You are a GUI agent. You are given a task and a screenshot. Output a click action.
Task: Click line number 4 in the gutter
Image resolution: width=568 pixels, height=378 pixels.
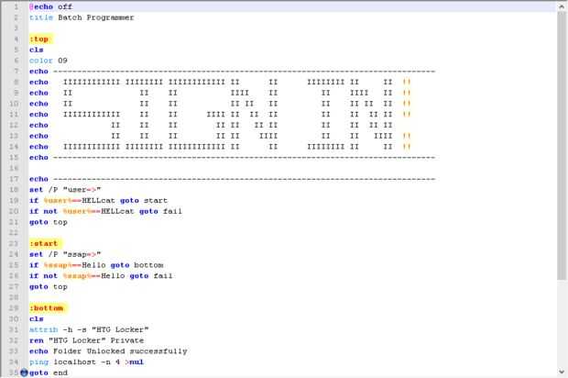(x=16, y=39)
